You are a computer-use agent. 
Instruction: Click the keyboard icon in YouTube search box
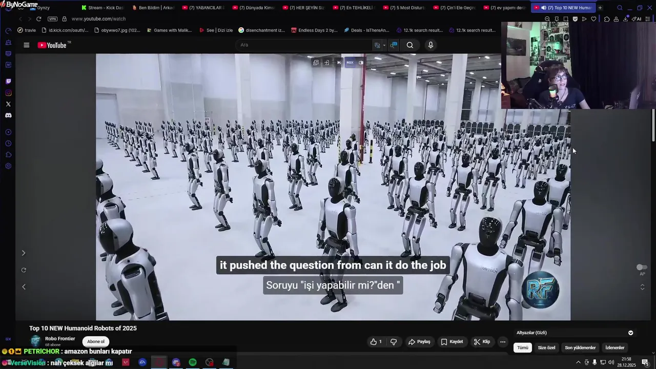click(378, 45)
